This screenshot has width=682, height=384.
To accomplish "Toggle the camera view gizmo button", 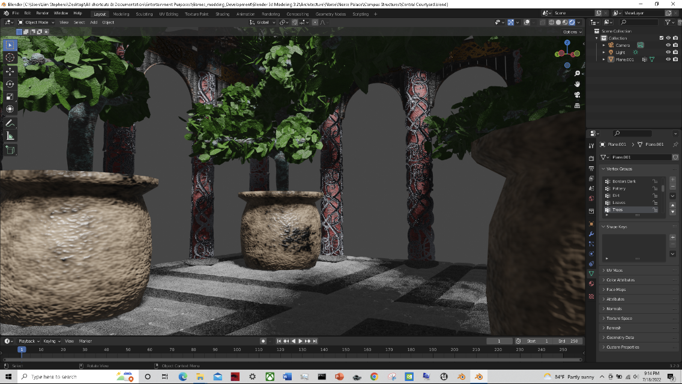I will click(577, 95).
